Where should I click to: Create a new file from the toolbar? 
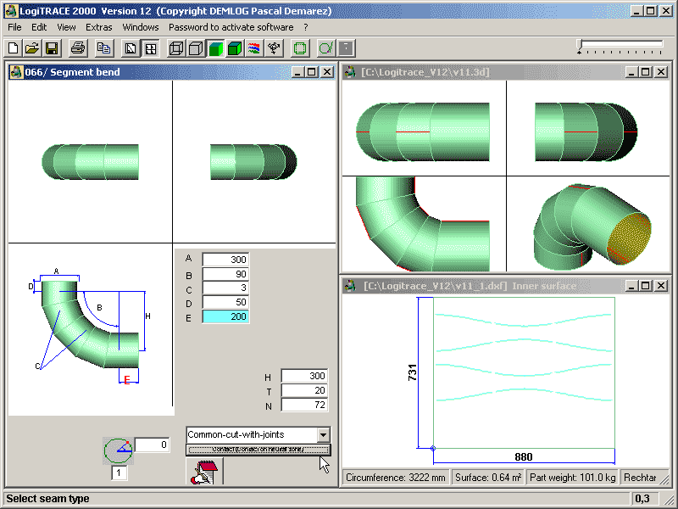[14, 48]
